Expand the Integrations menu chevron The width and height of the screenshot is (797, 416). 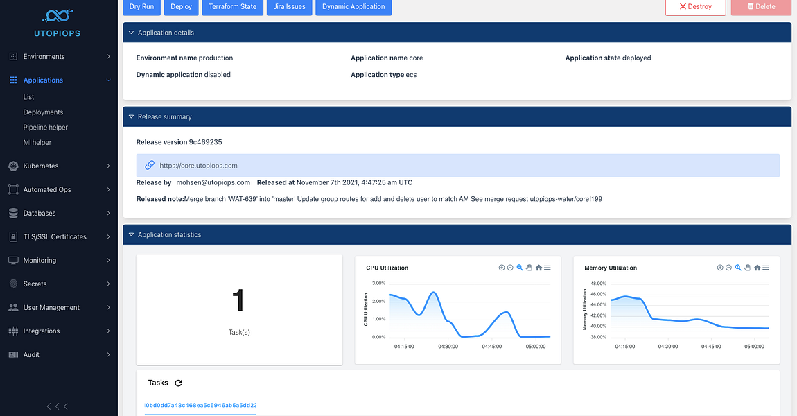pos(108,331)
